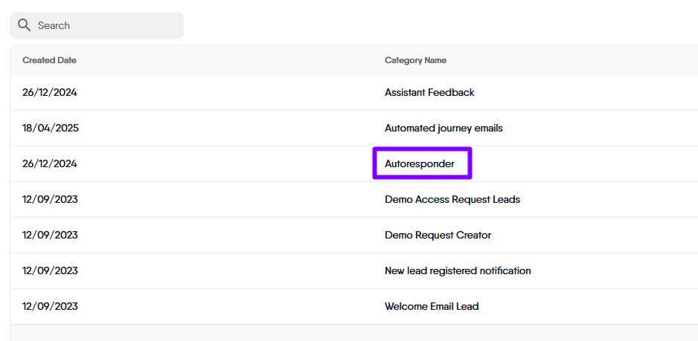The height and width of the screenshot is (341, 698).
Task: Select the highlighted Autoresponder category
Action: [x=420, y=163]
